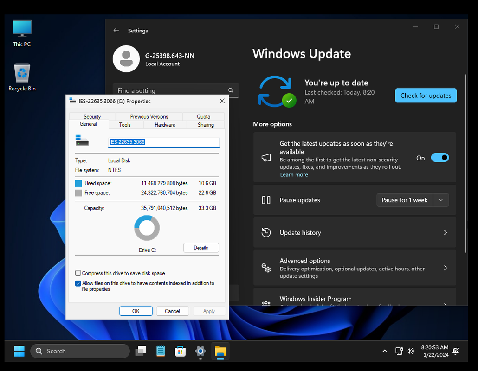This screenshot has height=371, width=478.
Task: Click the 11,468,279,808 bytes used value
Action: [x=164, y=183]
